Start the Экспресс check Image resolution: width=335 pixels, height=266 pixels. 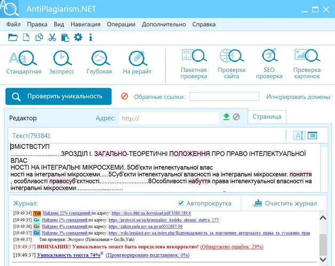(61, 62)
